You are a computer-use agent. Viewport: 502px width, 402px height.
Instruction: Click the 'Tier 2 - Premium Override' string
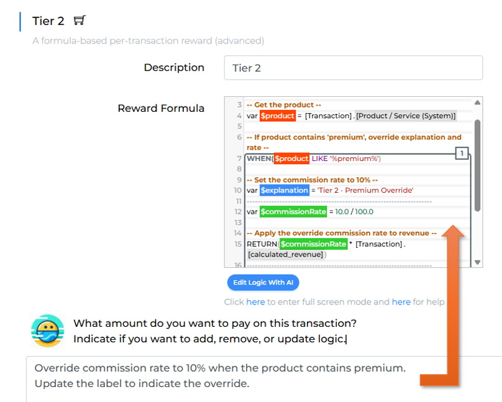point(365,190)
